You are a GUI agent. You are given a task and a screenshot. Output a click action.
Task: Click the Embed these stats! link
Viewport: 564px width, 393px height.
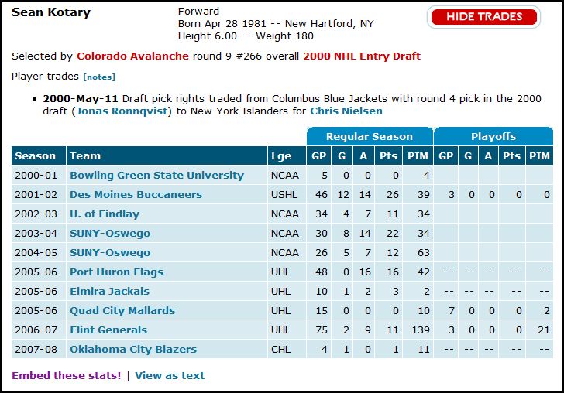67,376
